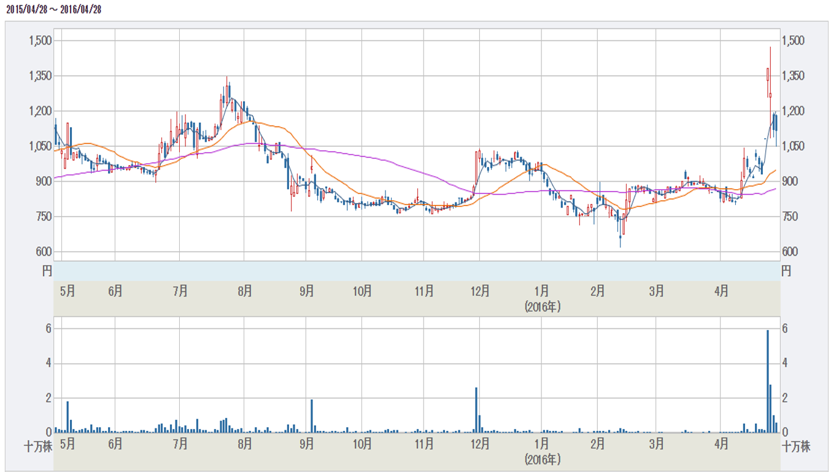
Task: Click the volume spike bar in early 5月
Action: pos(68,417)
